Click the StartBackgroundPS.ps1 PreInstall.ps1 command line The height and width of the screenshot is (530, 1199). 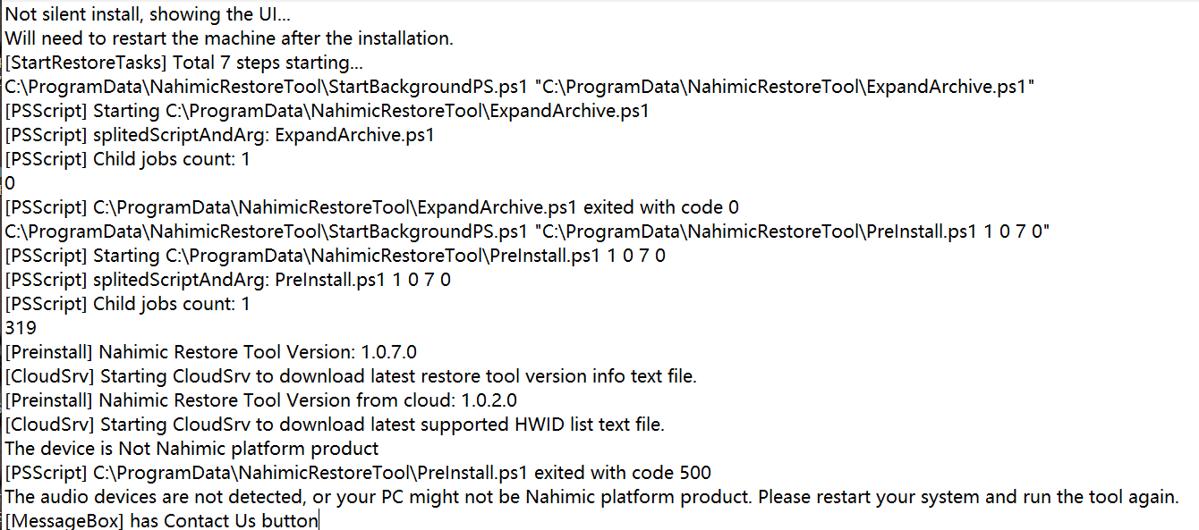pyautogui.click(x=526, y=231)
